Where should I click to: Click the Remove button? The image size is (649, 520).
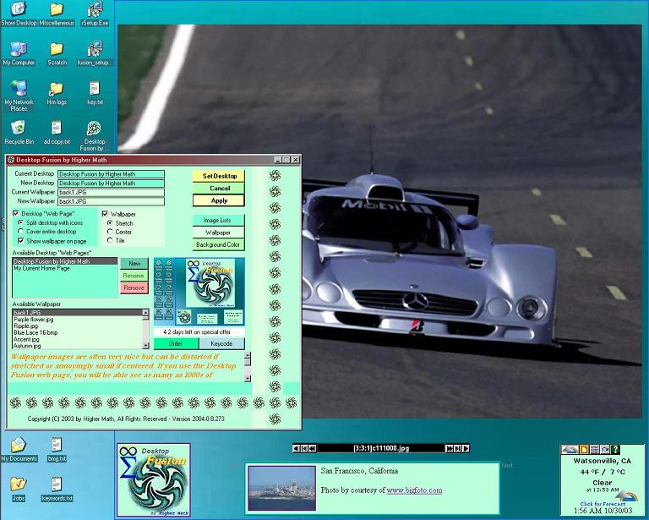point(134,287)
